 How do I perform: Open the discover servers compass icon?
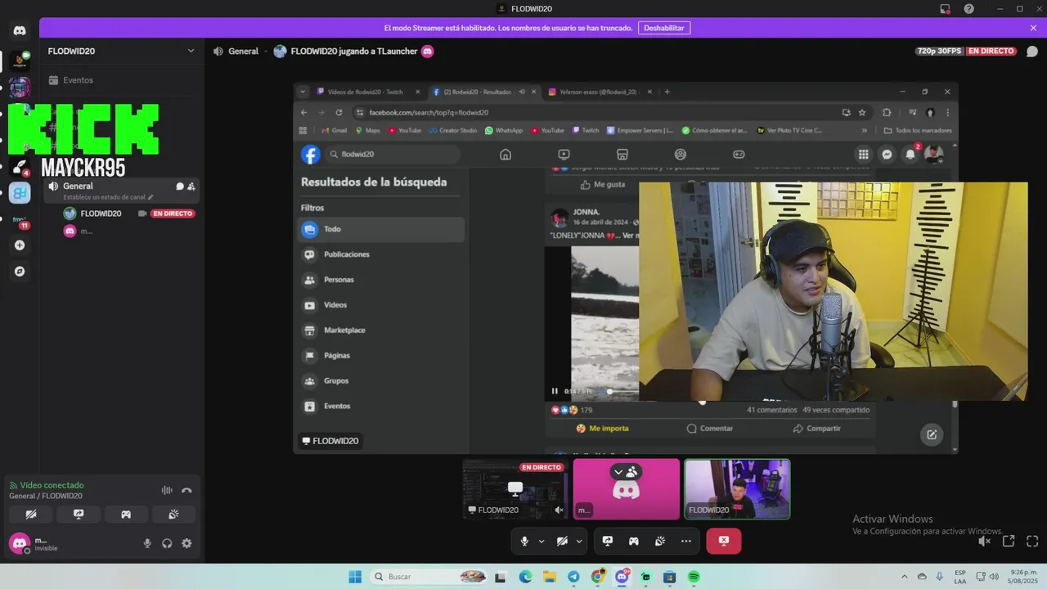(20, 271)
